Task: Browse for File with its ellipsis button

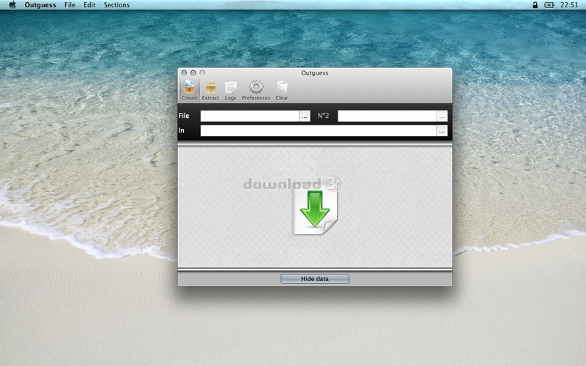Action: coord(305,116)
